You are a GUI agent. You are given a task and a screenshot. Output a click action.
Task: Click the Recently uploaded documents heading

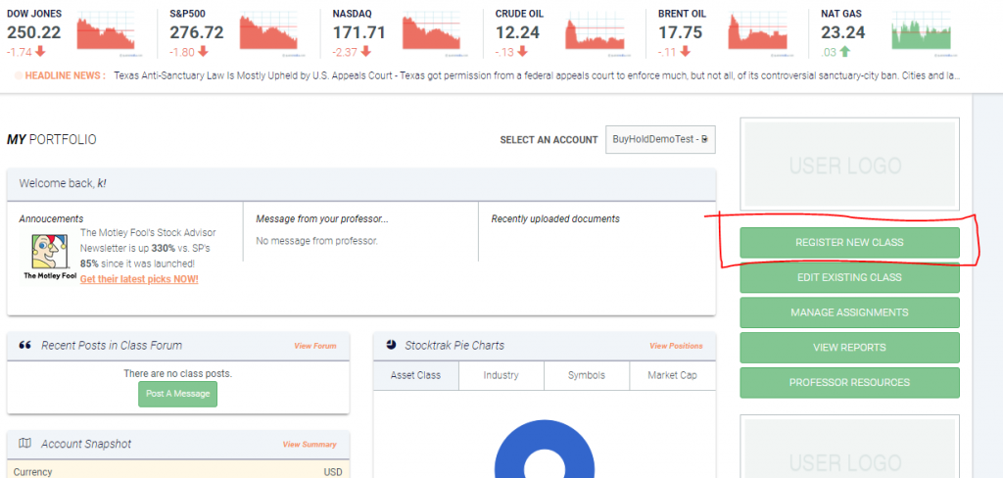click(x=555, y=218)
